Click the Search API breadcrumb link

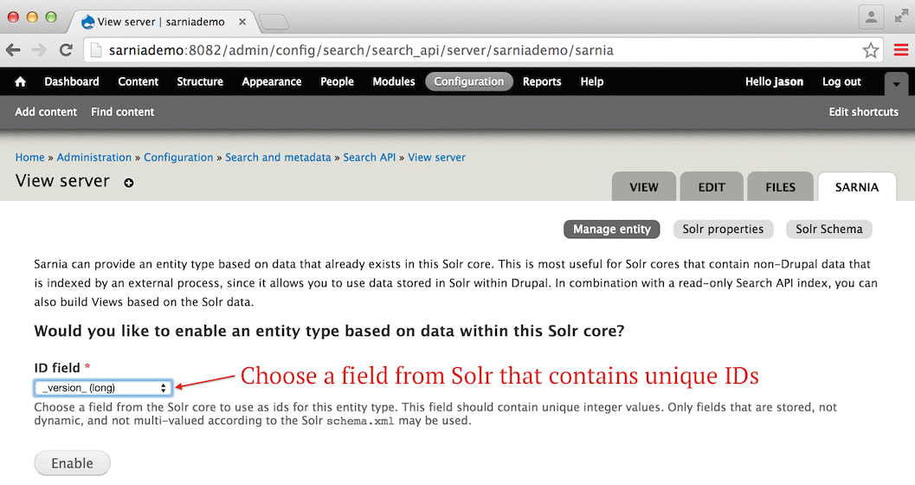[369, 158]
